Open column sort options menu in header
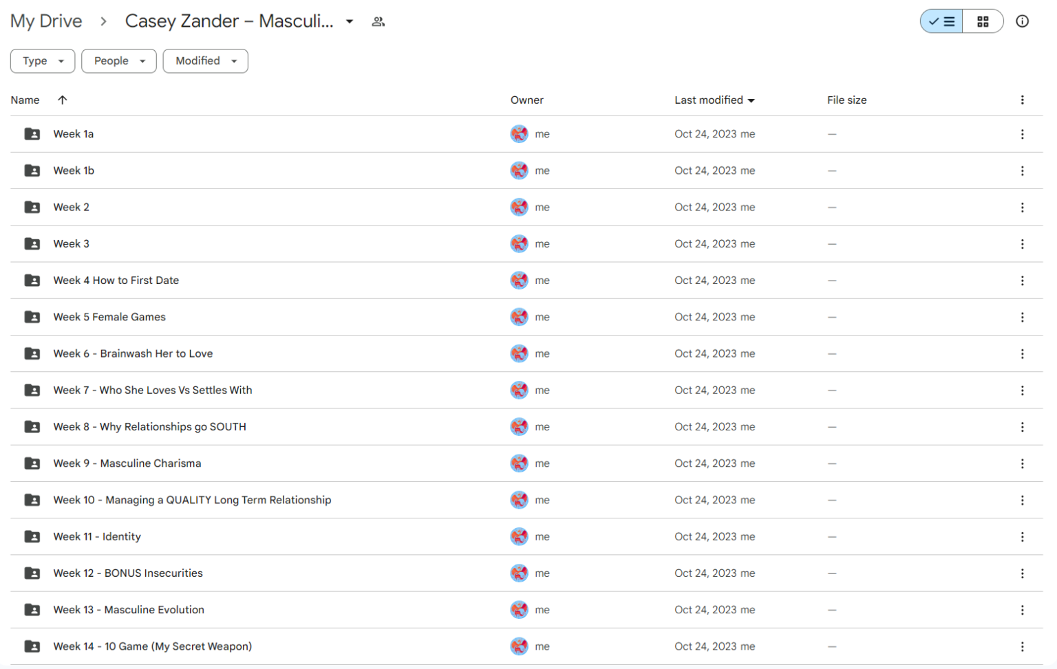Image resolution: width=1057 pixels, height=669 pixels. [x=1022, y=100]
